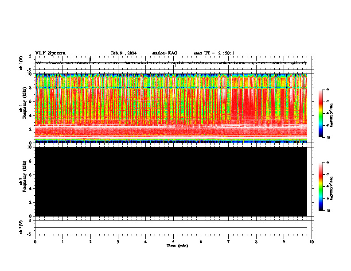Click the ch.1 color bar log(PSD) label
Image resolution: width=351 pixels, height=271 pixels.
[331, 115]
